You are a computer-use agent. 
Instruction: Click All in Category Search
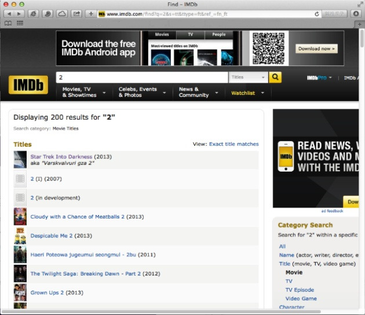(282, 246)
